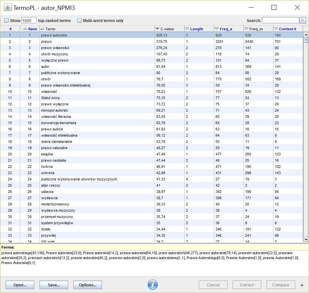Select the term 'wydawca muzyczny'
The image size is (309, 293).
58,210
